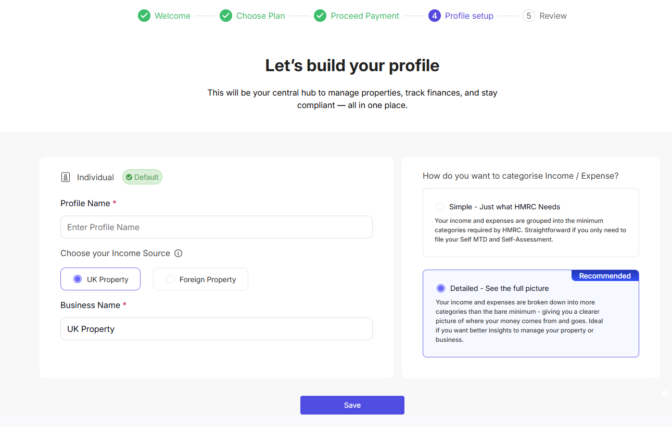Click the info icon beside Income Source

tap(178, 253)
